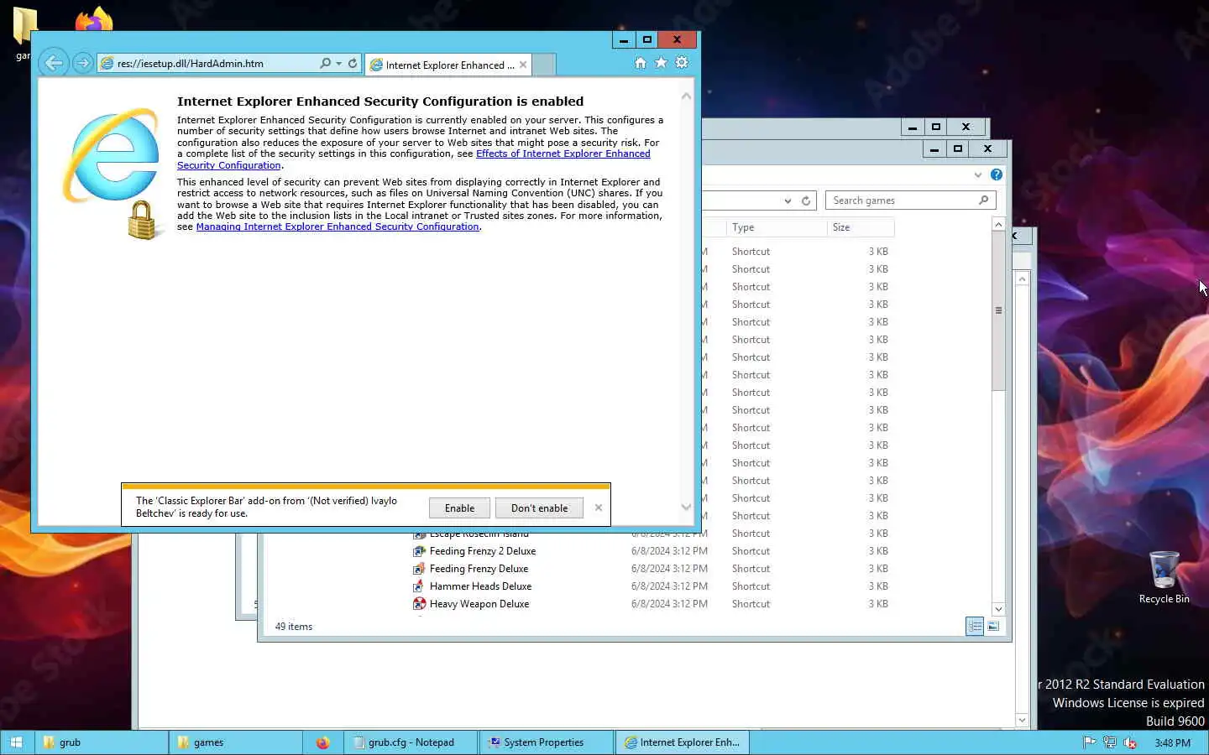Go forward in Internet Explorer
Viewport: 1209px width, 755px height.
point(82,63)
